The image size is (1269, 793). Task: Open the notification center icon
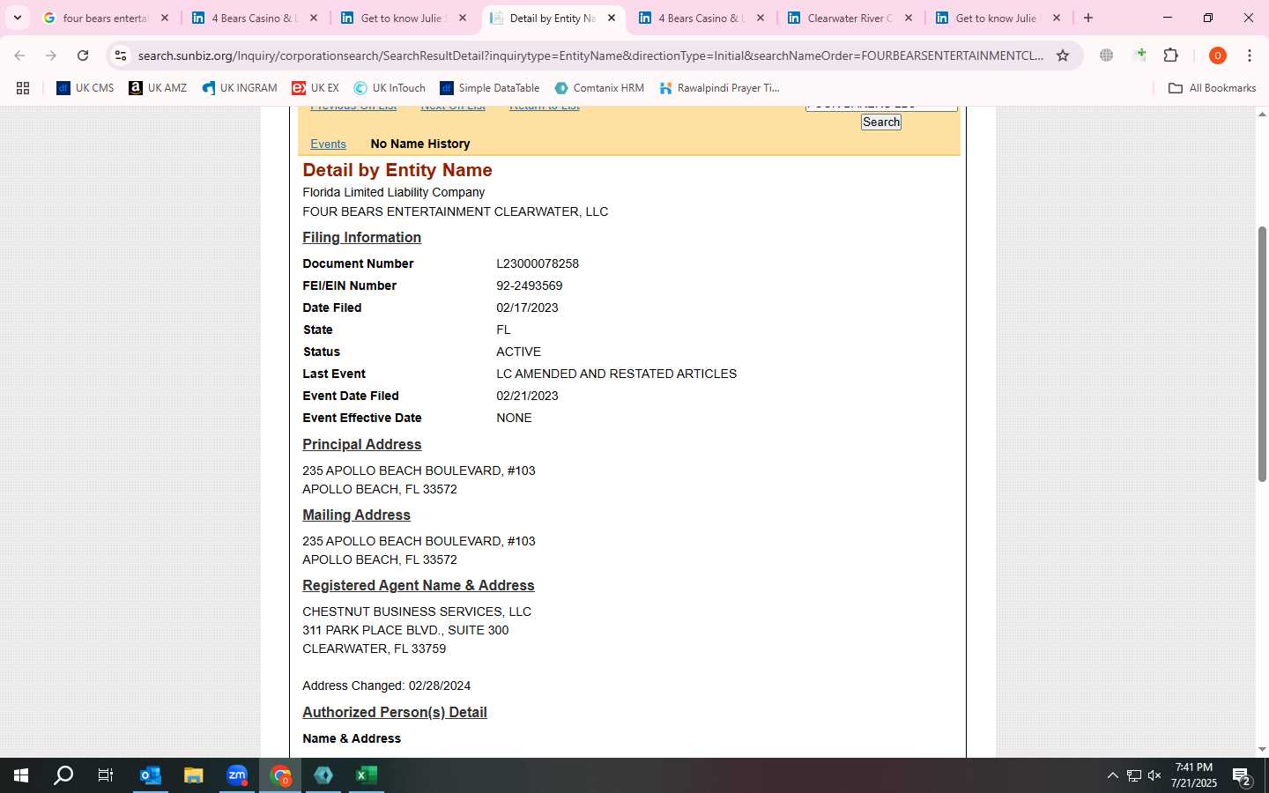[1242, 775]
